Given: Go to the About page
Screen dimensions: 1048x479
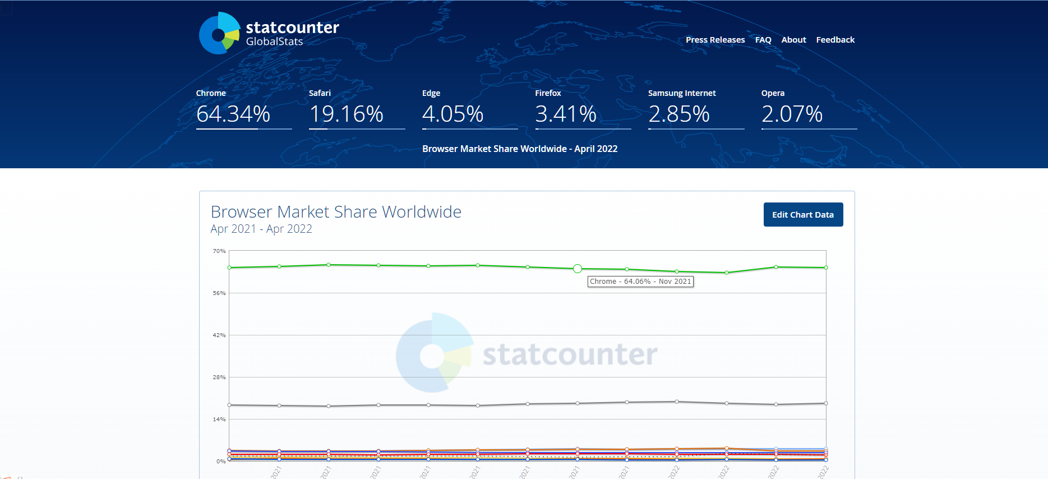Looking at the screenshot, I should [793, 40].
